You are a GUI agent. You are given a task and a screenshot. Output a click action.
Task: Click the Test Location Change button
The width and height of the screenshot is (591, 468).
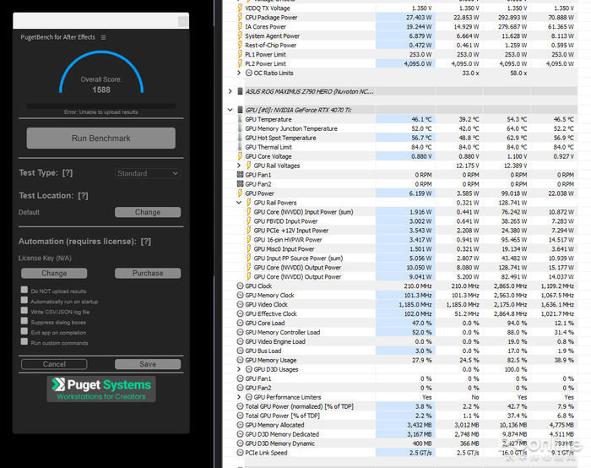pyautogui.click(x=148, y=212)
